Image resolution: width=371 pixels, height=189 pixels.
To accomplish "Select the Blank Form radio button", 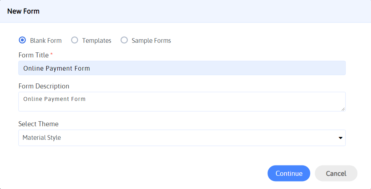I will (x=22, y=40).
